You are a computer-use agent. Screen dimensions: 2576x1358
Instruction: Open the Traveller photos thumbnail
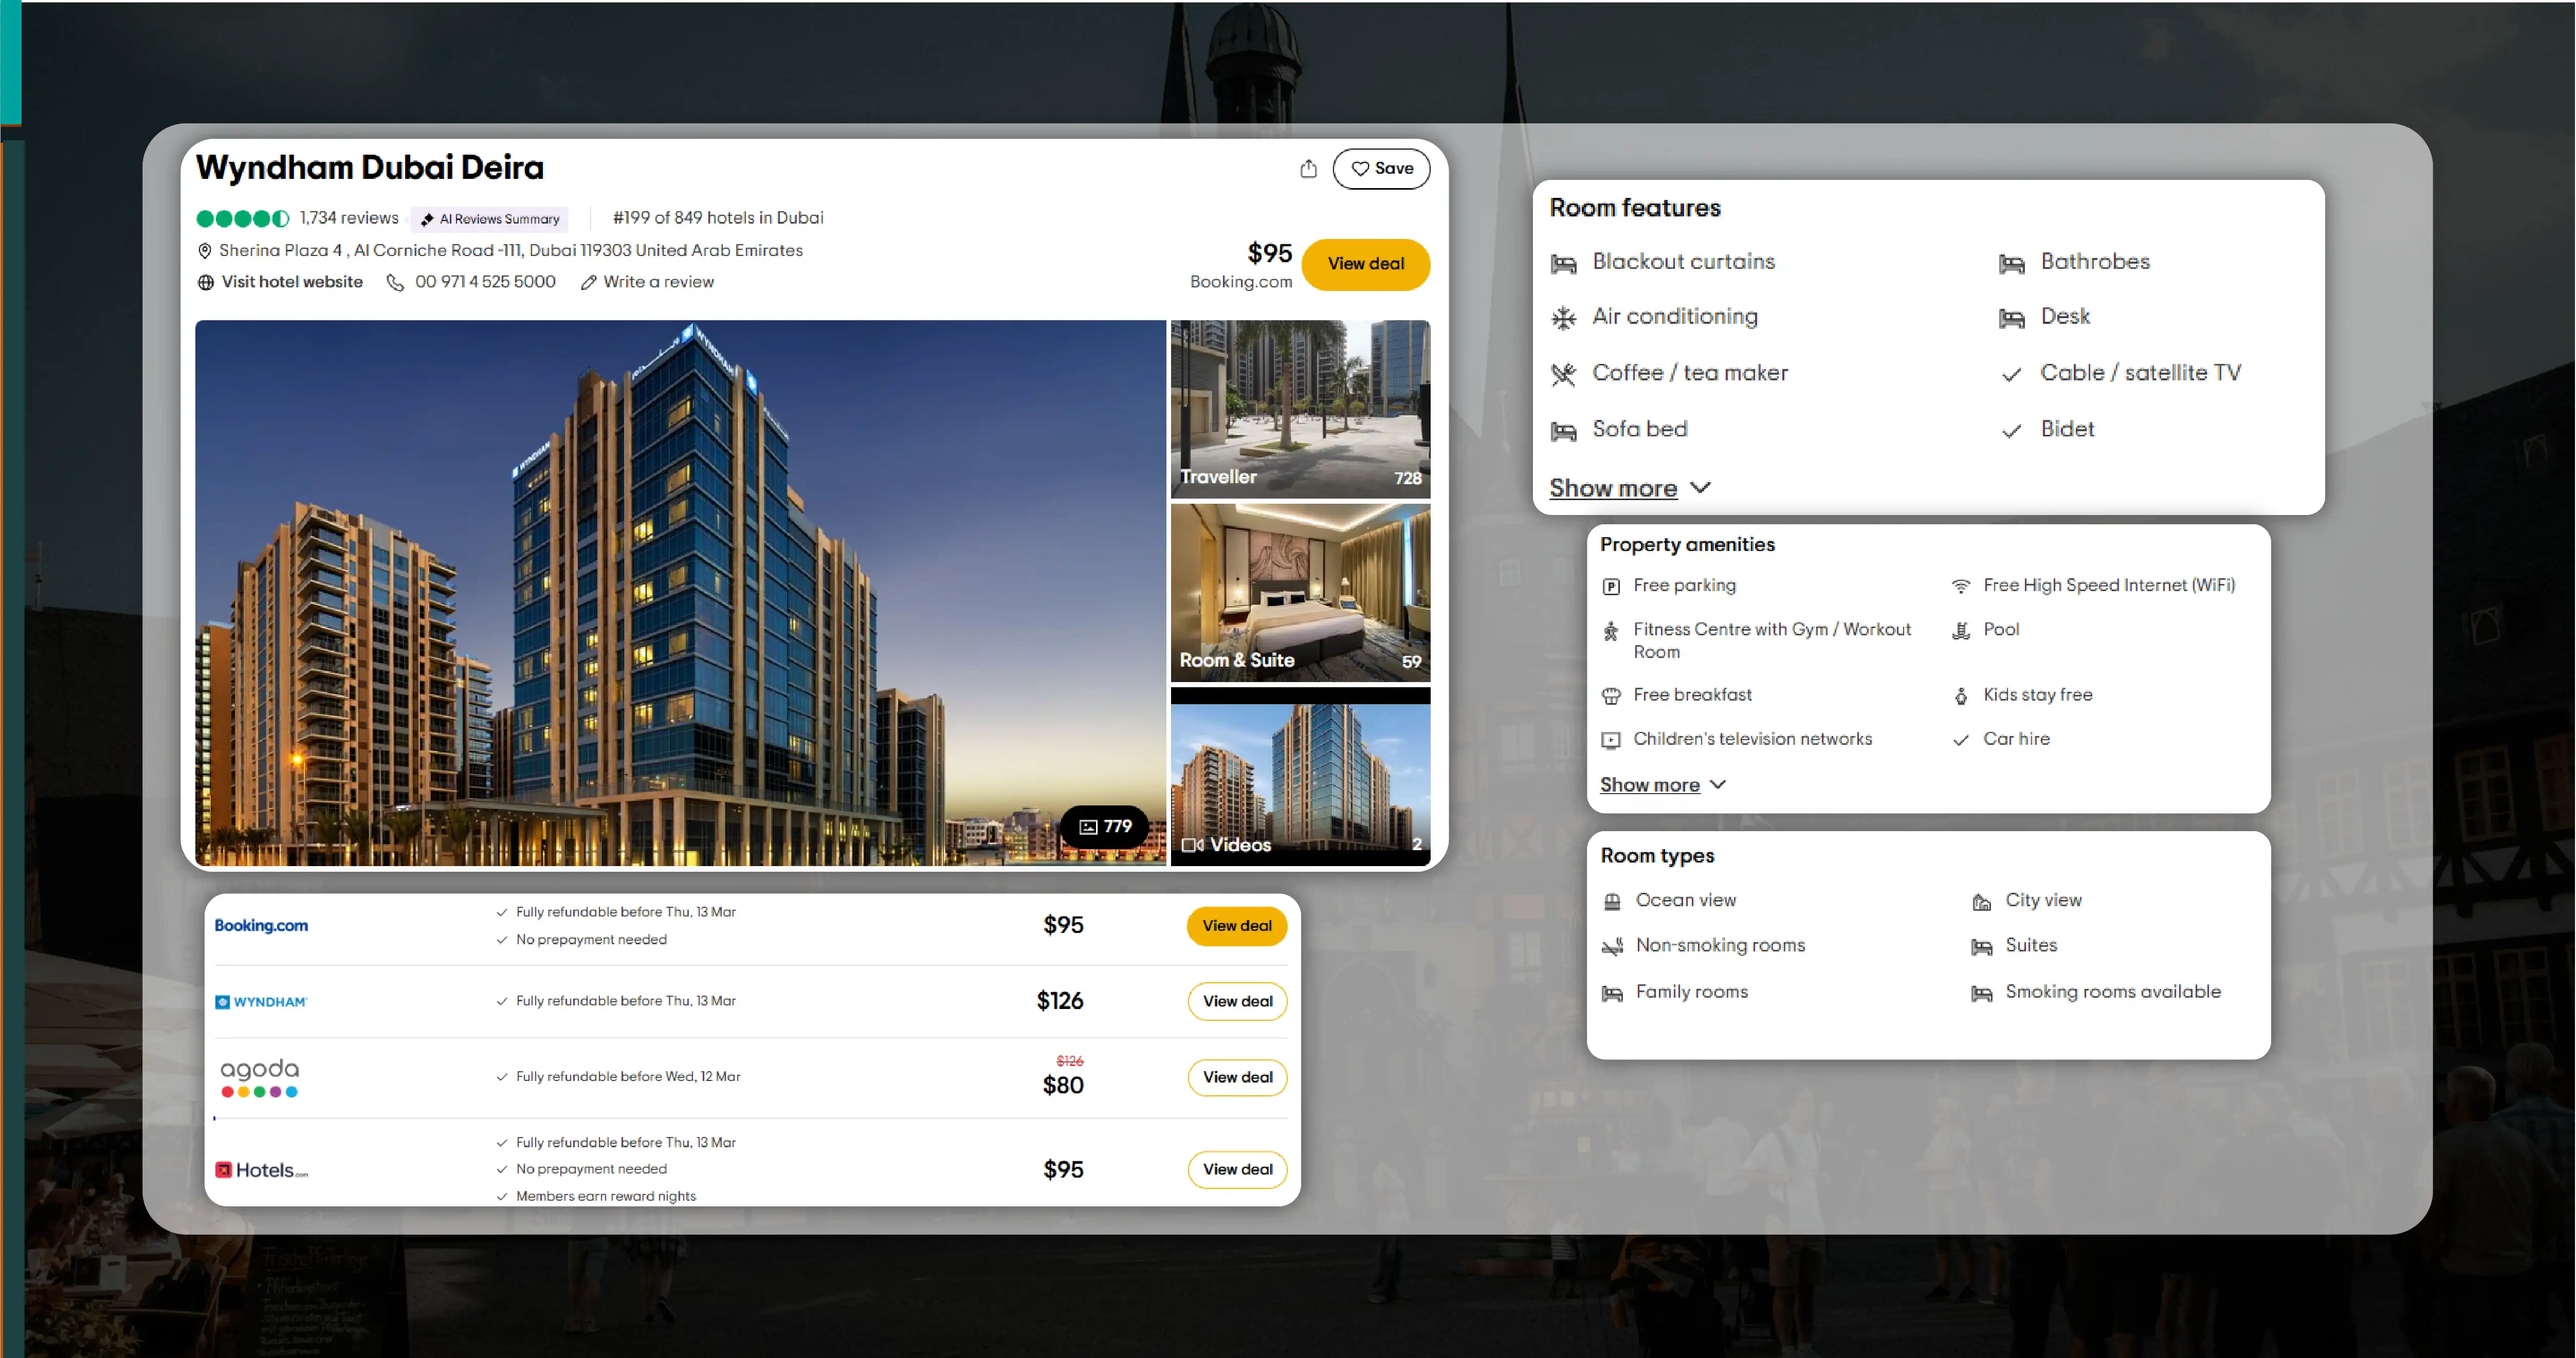coord(1300,408)
